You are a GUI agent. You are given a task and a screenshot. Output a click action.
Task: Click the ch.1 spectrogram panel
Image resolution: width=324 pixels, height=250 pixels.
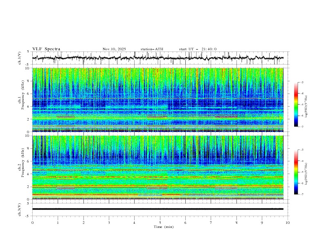(x=157, y=100)
